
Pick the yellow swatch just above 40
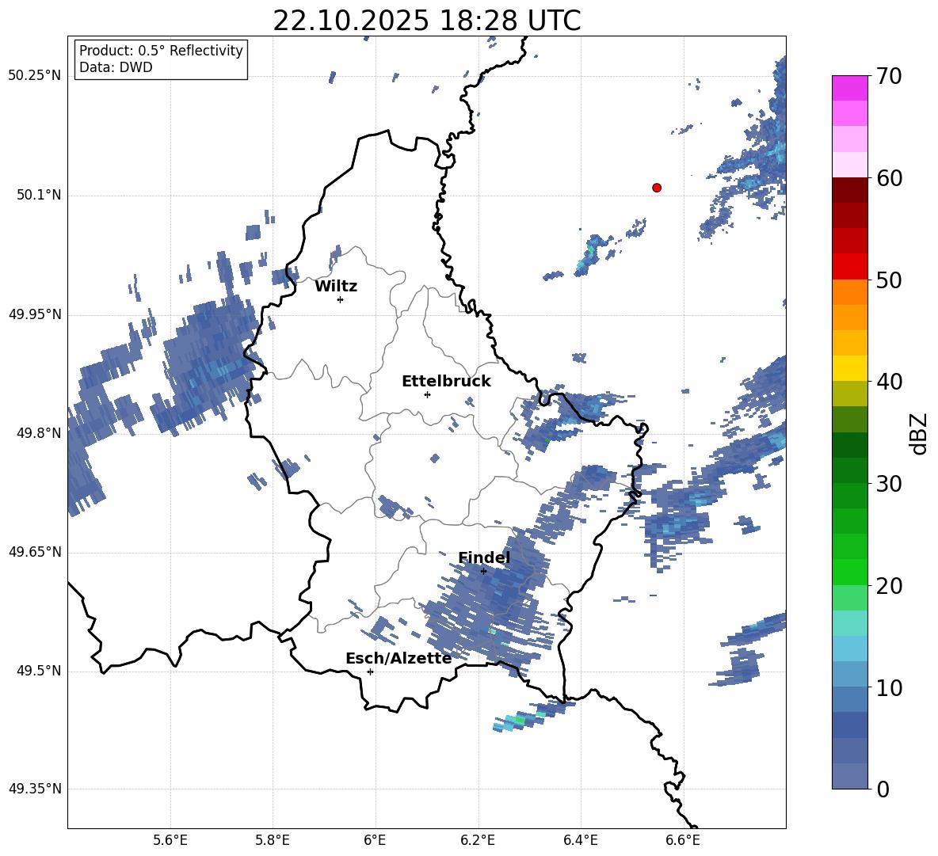(x=850, y=368)
